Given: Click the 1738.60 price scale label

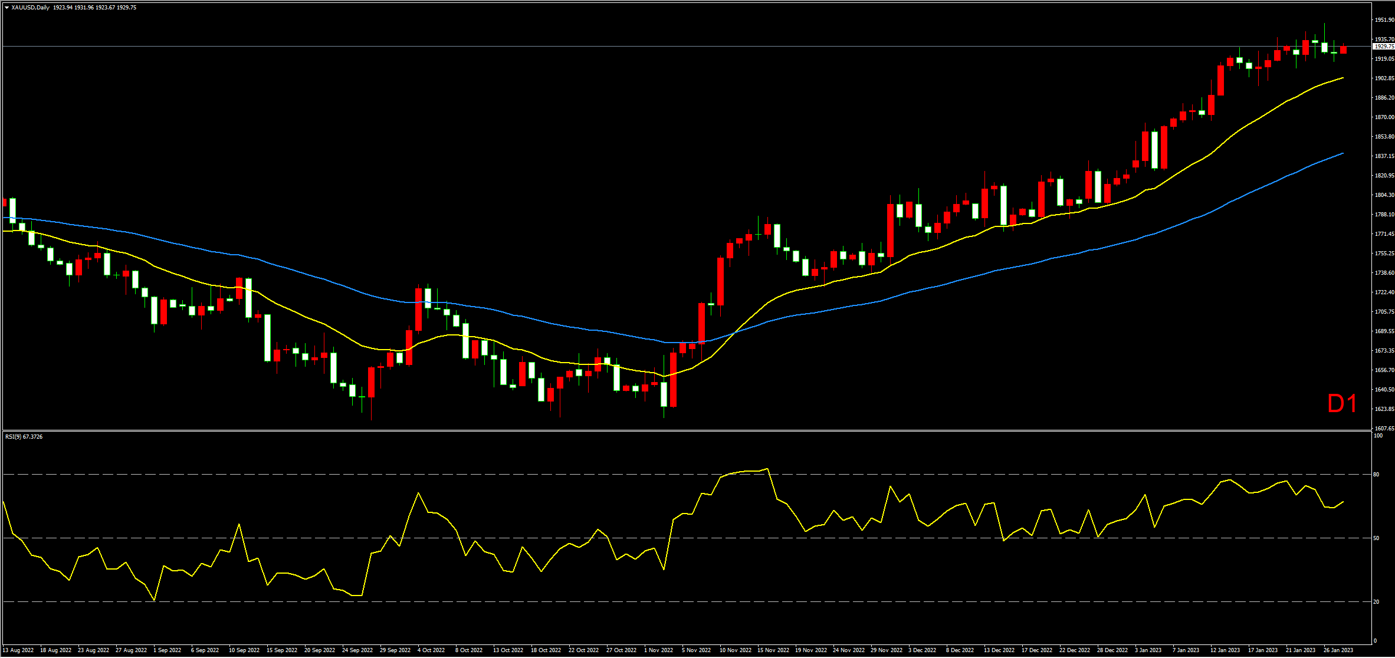Looking at the screenshot, I should coord(1384,273).
